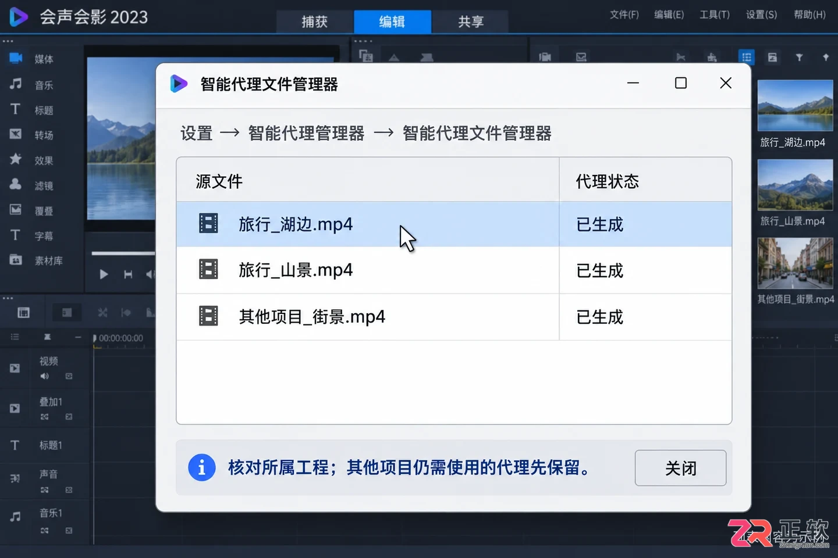The width and height of the screenshot is (838, 558).
Task: Click film icon of 旅行_山景.mp4 row
Action: (x=208, y=269)
